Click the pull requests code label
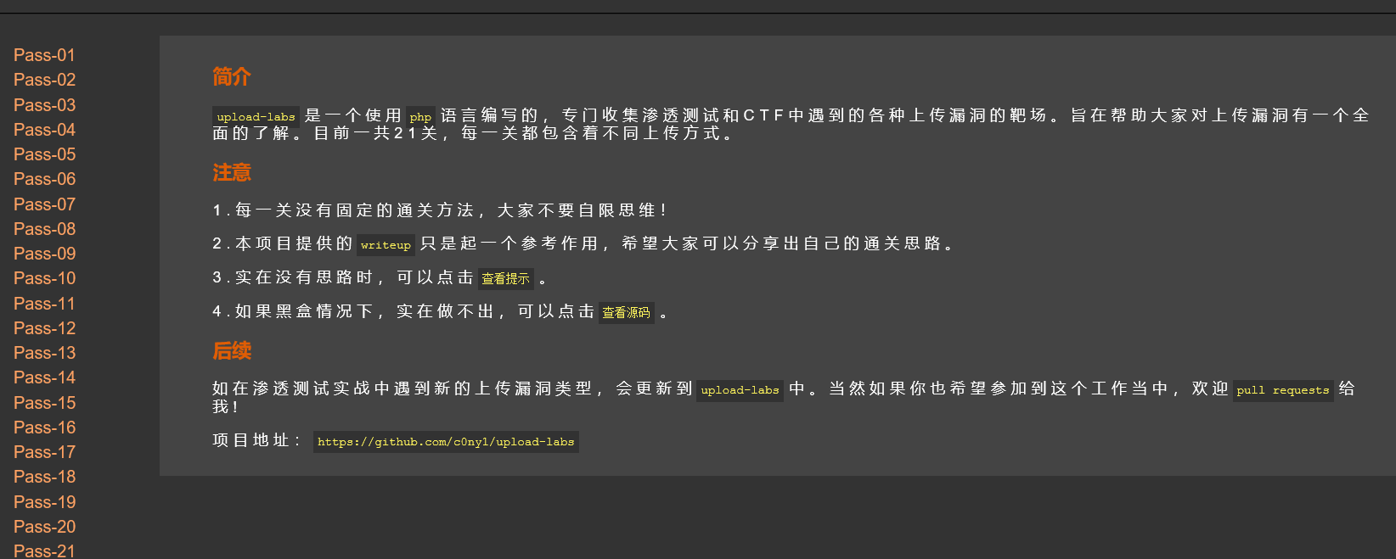The width and height of the screenshot is (1396, 559). point(1283,390)
